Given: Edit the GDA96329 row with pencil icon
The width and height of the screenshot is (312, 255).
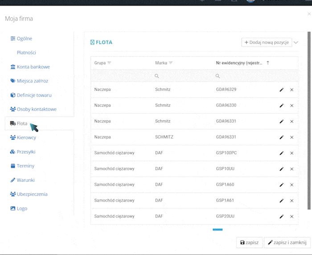Looking at the screenshot, I should (x=281, y=90).
